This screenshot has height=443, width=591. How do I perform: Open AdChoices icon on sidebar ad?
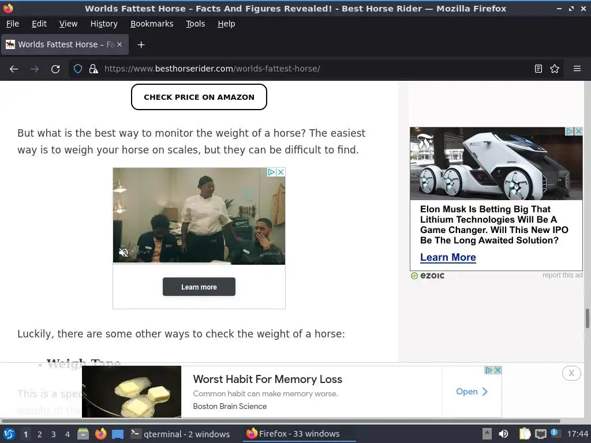click(570, 131)
